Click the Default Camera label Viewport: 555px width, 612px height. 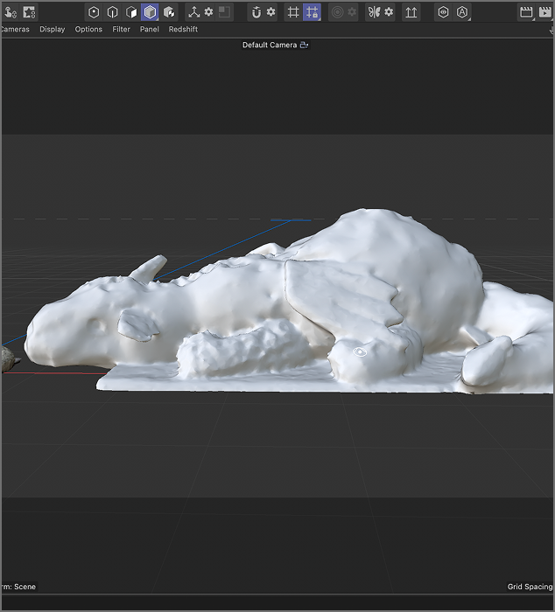tap(270, 45)
